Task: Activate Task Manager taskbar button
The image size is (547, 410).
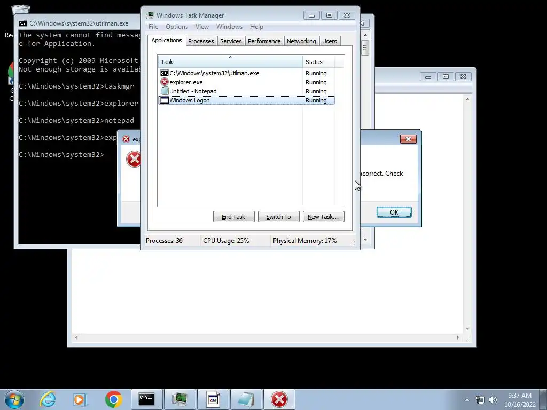Action: coord(179,399)
